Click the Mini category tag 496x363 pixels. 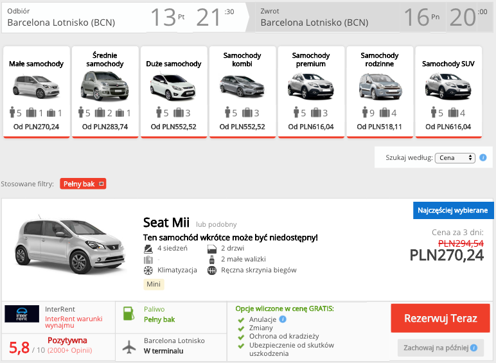(154, 284)
